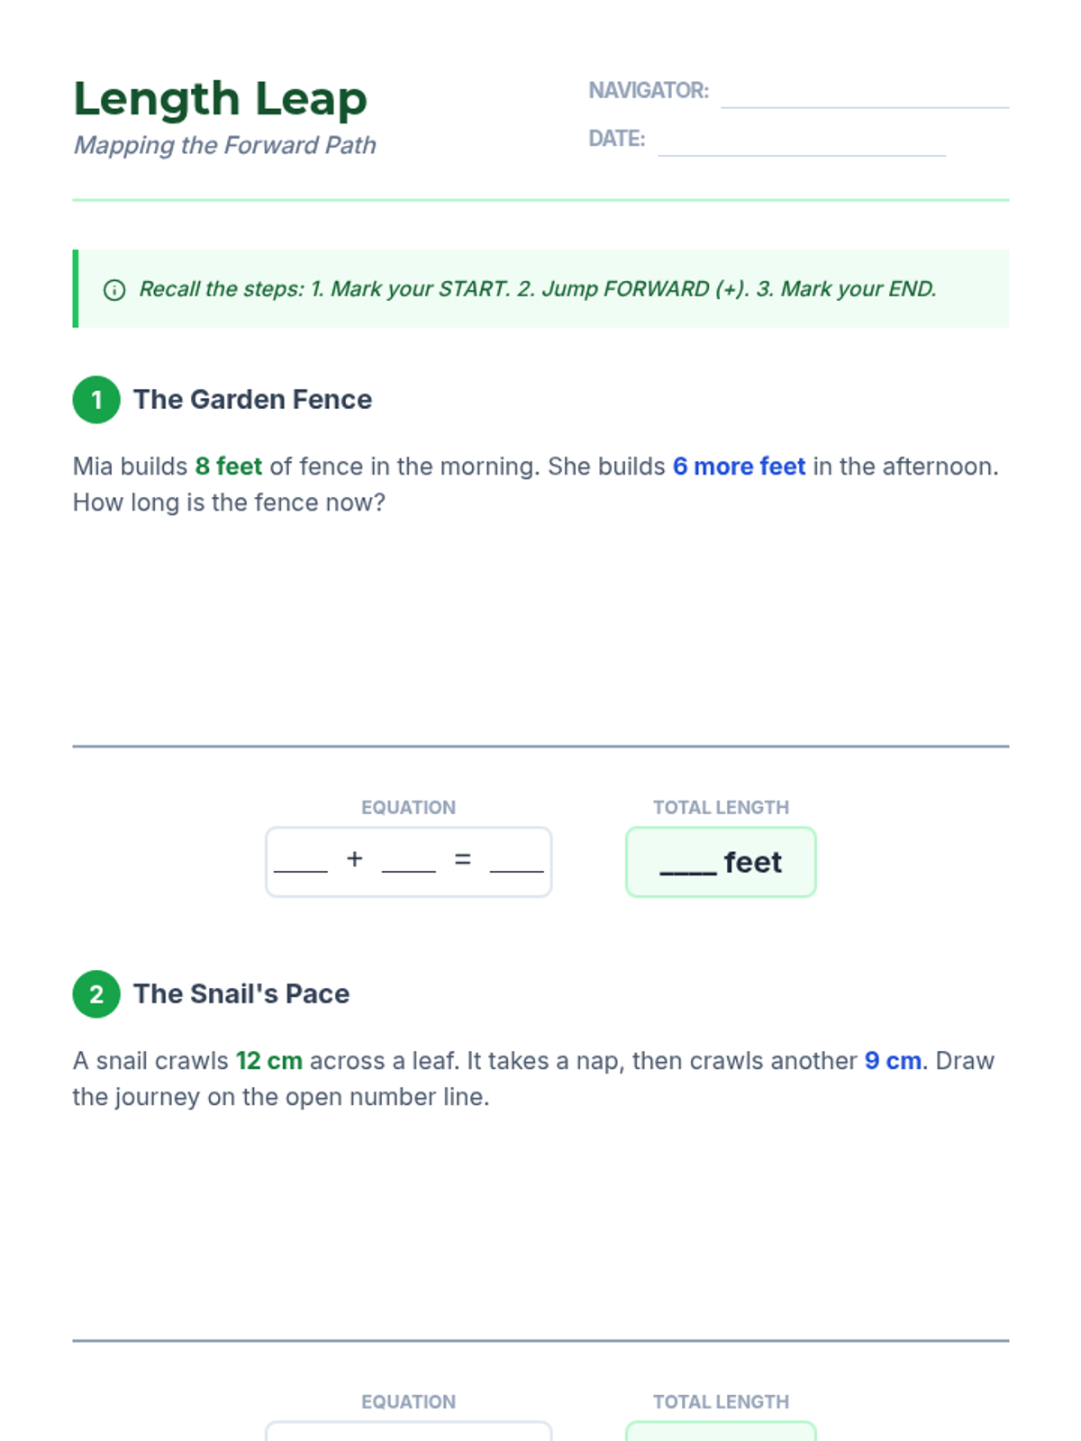Viewport: 1081px width, 1441px height.
Task: Click the info icon in recall banner
Action: point(114,290)
